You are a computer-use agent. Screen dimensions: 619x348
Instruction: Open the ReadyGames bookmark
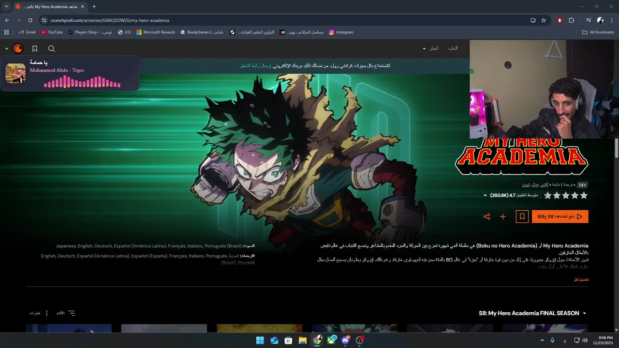pyautogui.click(x=202, y=32)
